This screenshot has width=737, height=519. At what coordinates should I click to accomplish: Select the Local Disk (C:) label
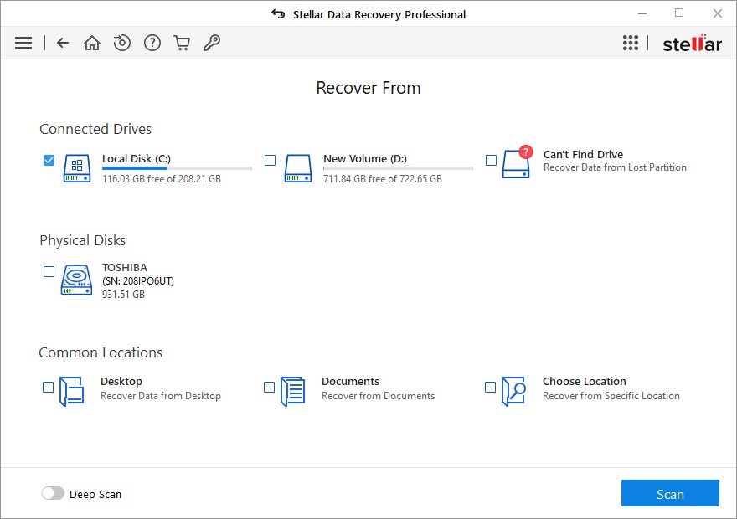coord(137,159)
